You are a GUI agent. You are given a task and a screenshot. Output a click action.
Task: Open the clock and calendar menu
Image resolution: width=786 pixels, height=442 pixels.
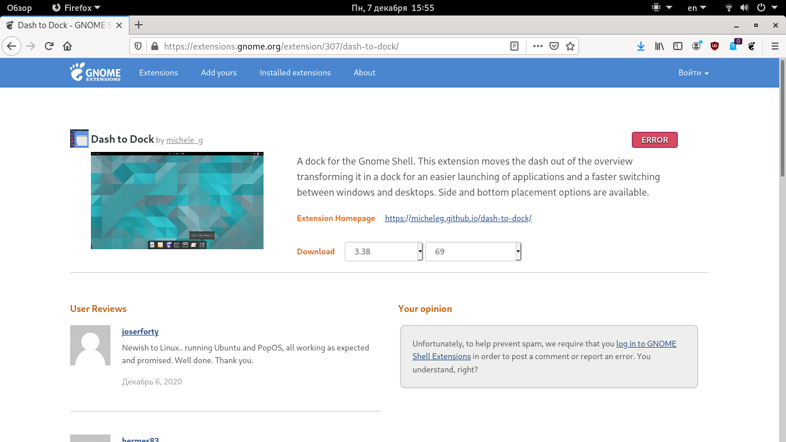tap(392, 8)
